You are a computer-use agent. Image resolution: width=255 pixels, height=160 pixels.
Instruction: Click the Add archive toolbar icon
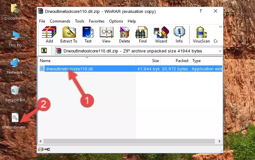coord(49,35)
